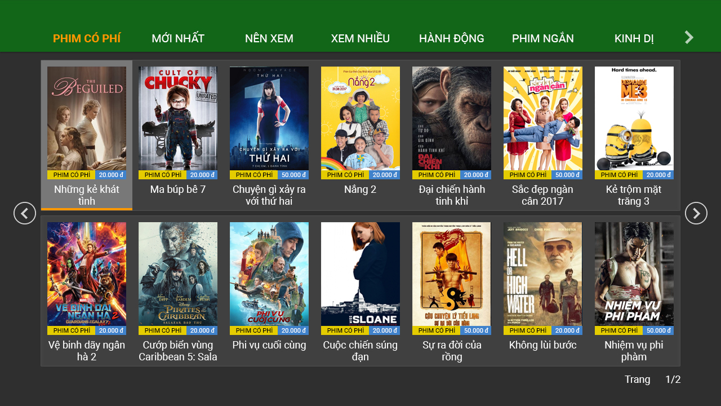Click the 50.000 đ price on Sắc đẹp ngàn cân
This screenshot has width=721, height=406.
567,175
